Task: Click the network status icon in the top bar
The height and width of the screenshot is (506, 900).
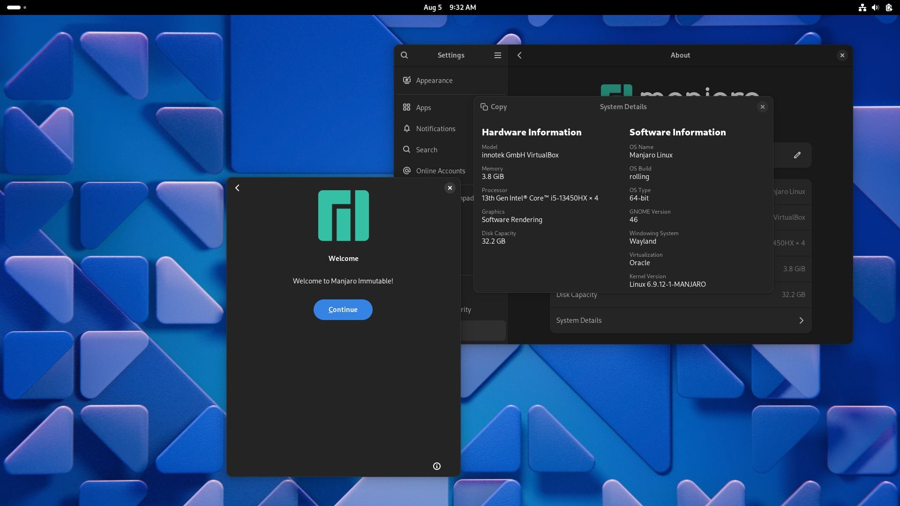Action: (x=862, y=7)
